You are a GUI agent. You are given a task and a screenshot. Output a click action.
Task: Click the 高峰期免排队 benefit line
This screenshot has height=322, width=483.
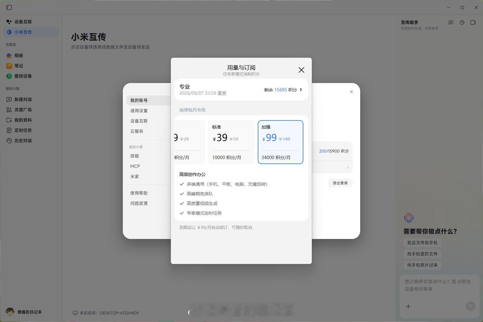[200, 194]
